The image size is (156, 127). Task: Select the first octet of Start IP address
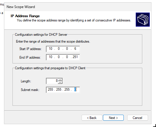[x=50, y=49]
